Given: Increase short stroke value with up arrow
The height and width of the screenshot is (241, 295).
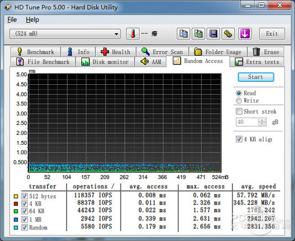Looking at the screenshot, I should (262, 120).
